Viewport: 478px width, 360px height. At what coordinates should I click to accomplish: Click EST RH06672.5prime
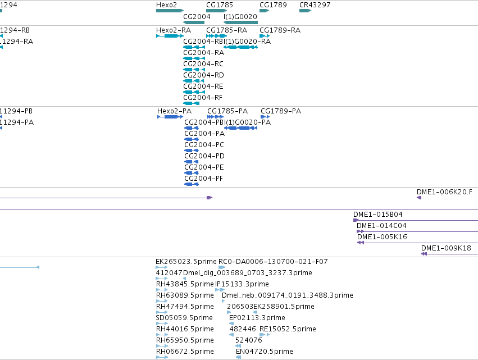pyautogui.click(x=185, y=352)
